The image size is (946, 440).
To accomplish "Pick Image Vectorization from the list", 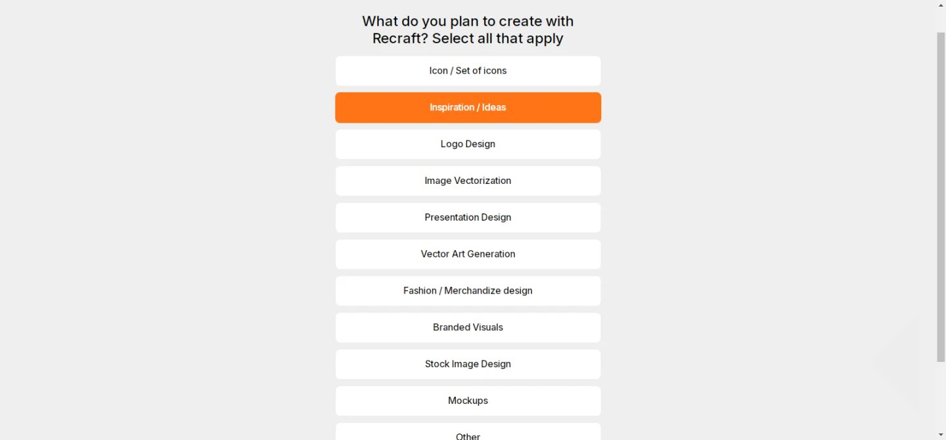I will click(x=468, y=181).
